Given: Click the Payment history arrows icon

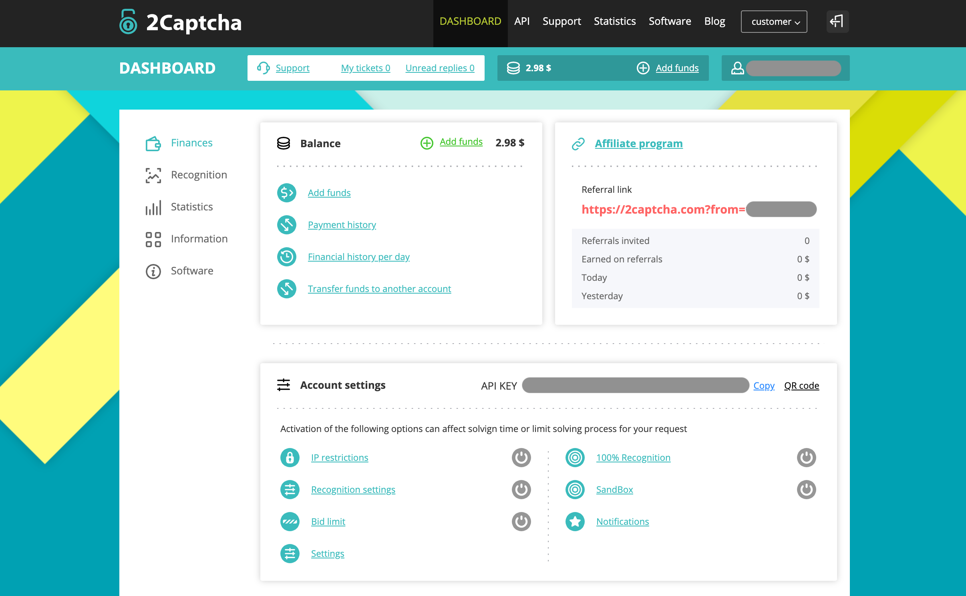Looking at the screenshot, I should [x=287, y=225].
